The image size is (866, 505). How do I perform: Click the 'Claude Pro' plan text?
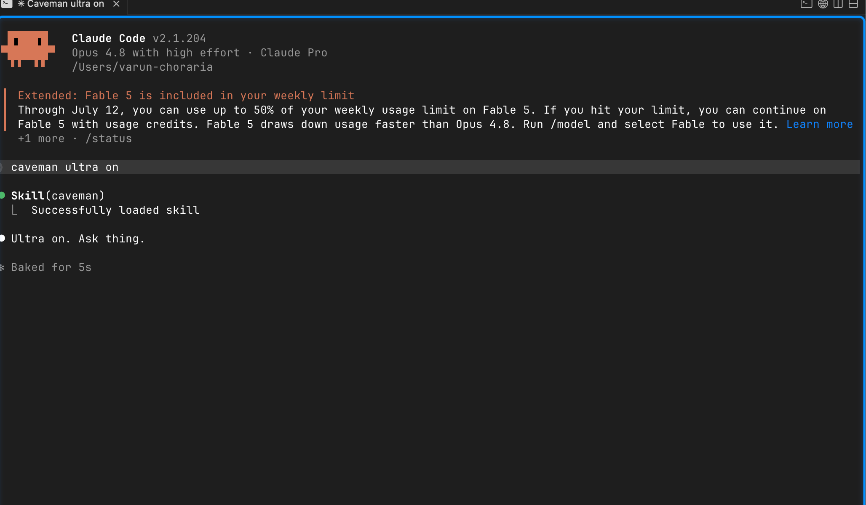pyautogui.click(x=294, y=53)
